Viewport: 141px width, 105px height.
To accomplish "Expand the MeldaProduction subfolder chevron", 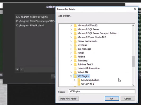I will [x=75, y=80].
